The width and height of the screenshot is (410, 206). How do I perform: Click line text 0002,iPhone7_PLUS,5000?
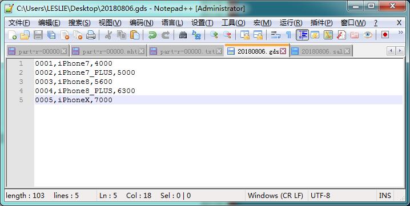pyautogui.click(x=85, y=72)
